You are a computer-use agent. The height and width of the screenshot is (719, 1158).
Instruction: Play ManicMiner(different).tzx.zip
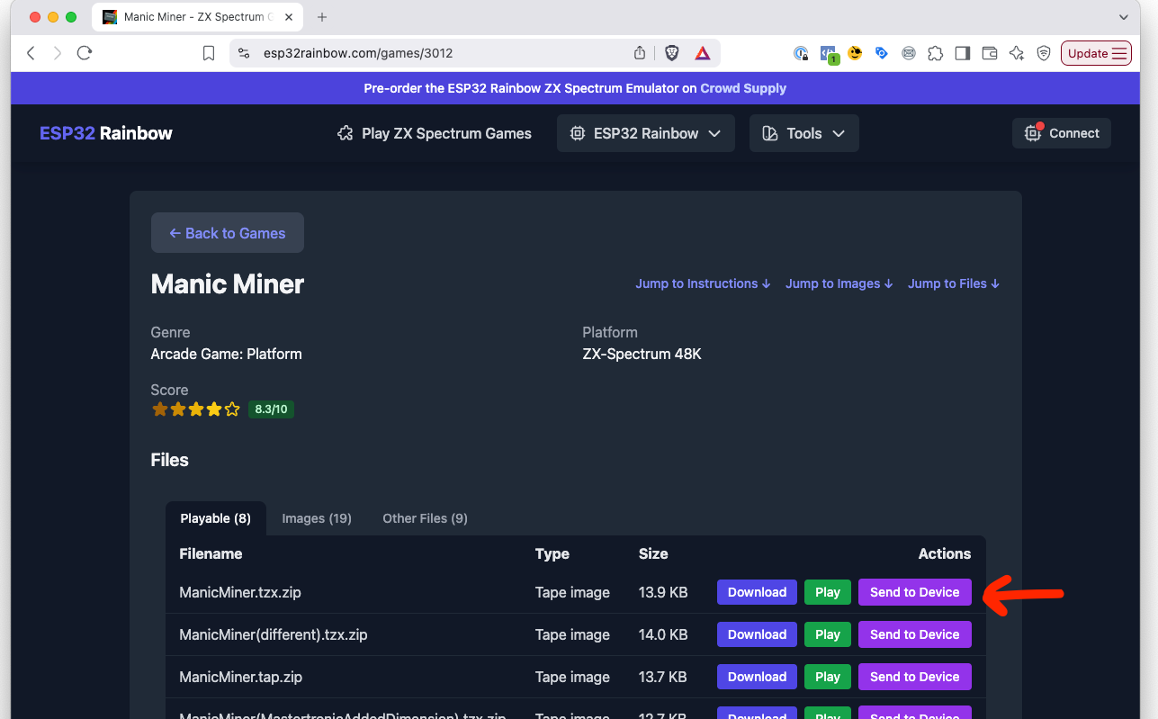[828, 634]
